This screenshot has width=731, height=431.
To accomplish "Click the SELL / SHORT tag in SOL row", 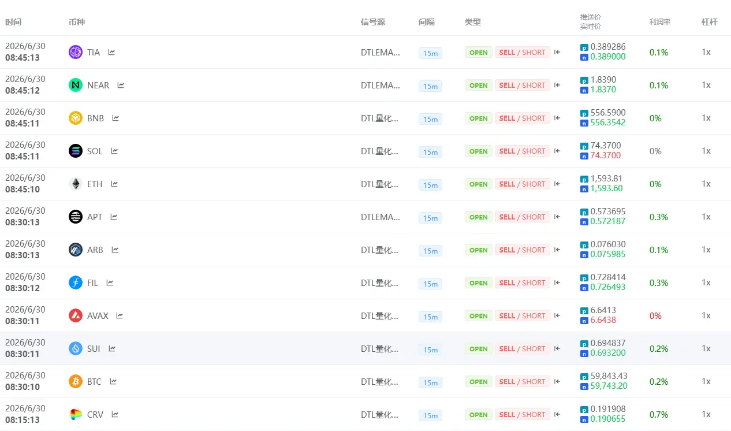I will pos(523,151).
